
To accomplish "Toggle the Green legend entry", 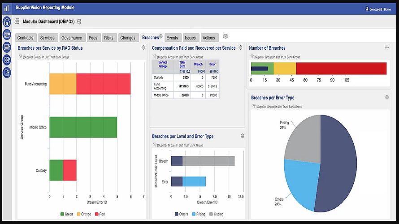I will tap(67, 214).
